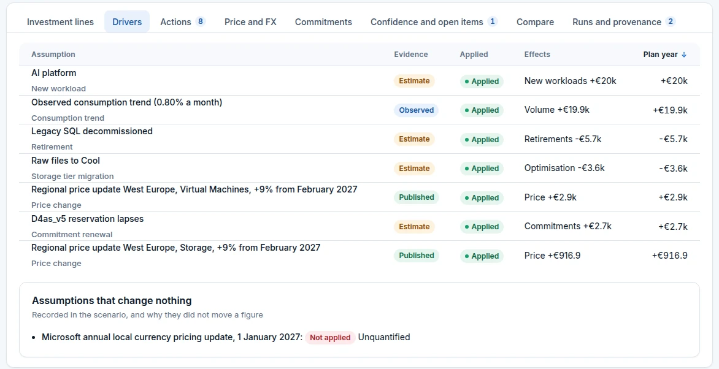Image resolution: width=719 pixels, height=369 pixels.
Task: Click Published badge for Storage price update
Action: point(417,256)
